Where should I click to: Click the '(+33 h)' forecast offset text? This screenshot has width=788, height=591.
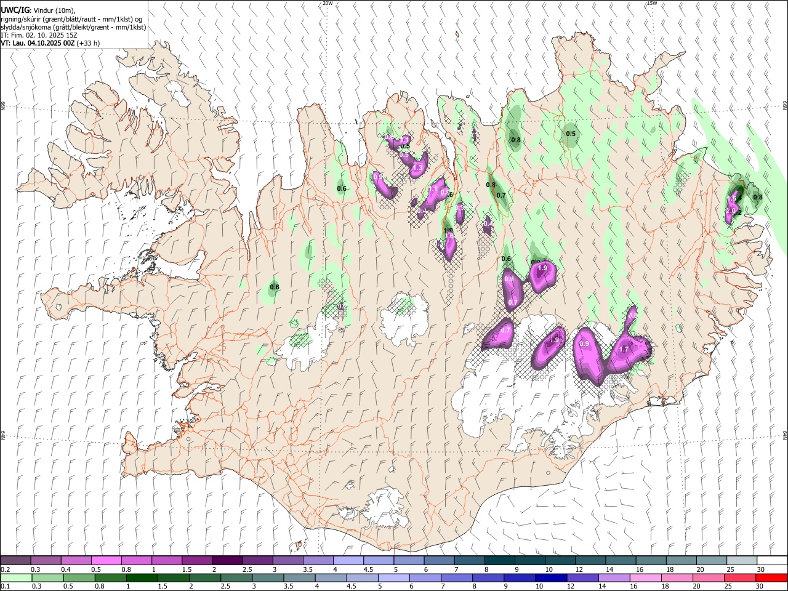[88, 43]
